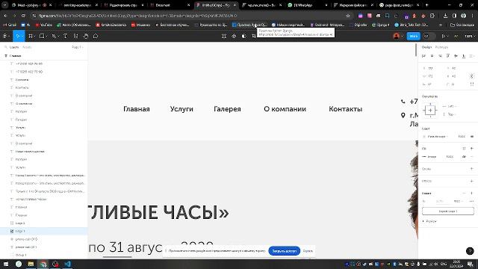Select the Logo 2 layer row
This screenshot has width=478, height=269.
[44, 223]
